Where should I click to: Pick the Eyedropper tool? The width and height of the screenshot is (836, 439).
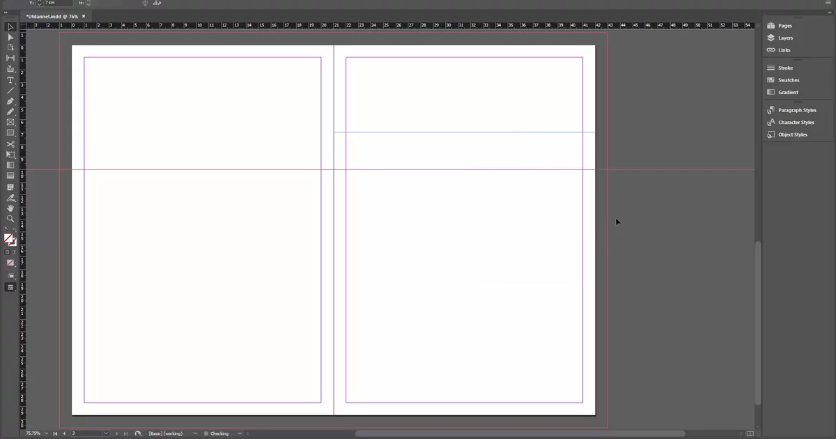[x=10, y=198]
